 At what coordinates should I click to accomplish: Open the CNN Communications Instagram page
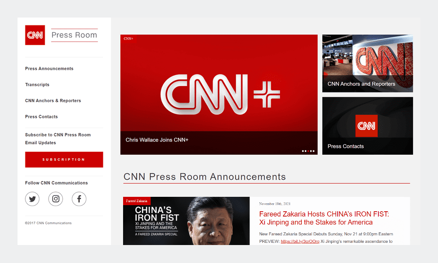[56, 199]
